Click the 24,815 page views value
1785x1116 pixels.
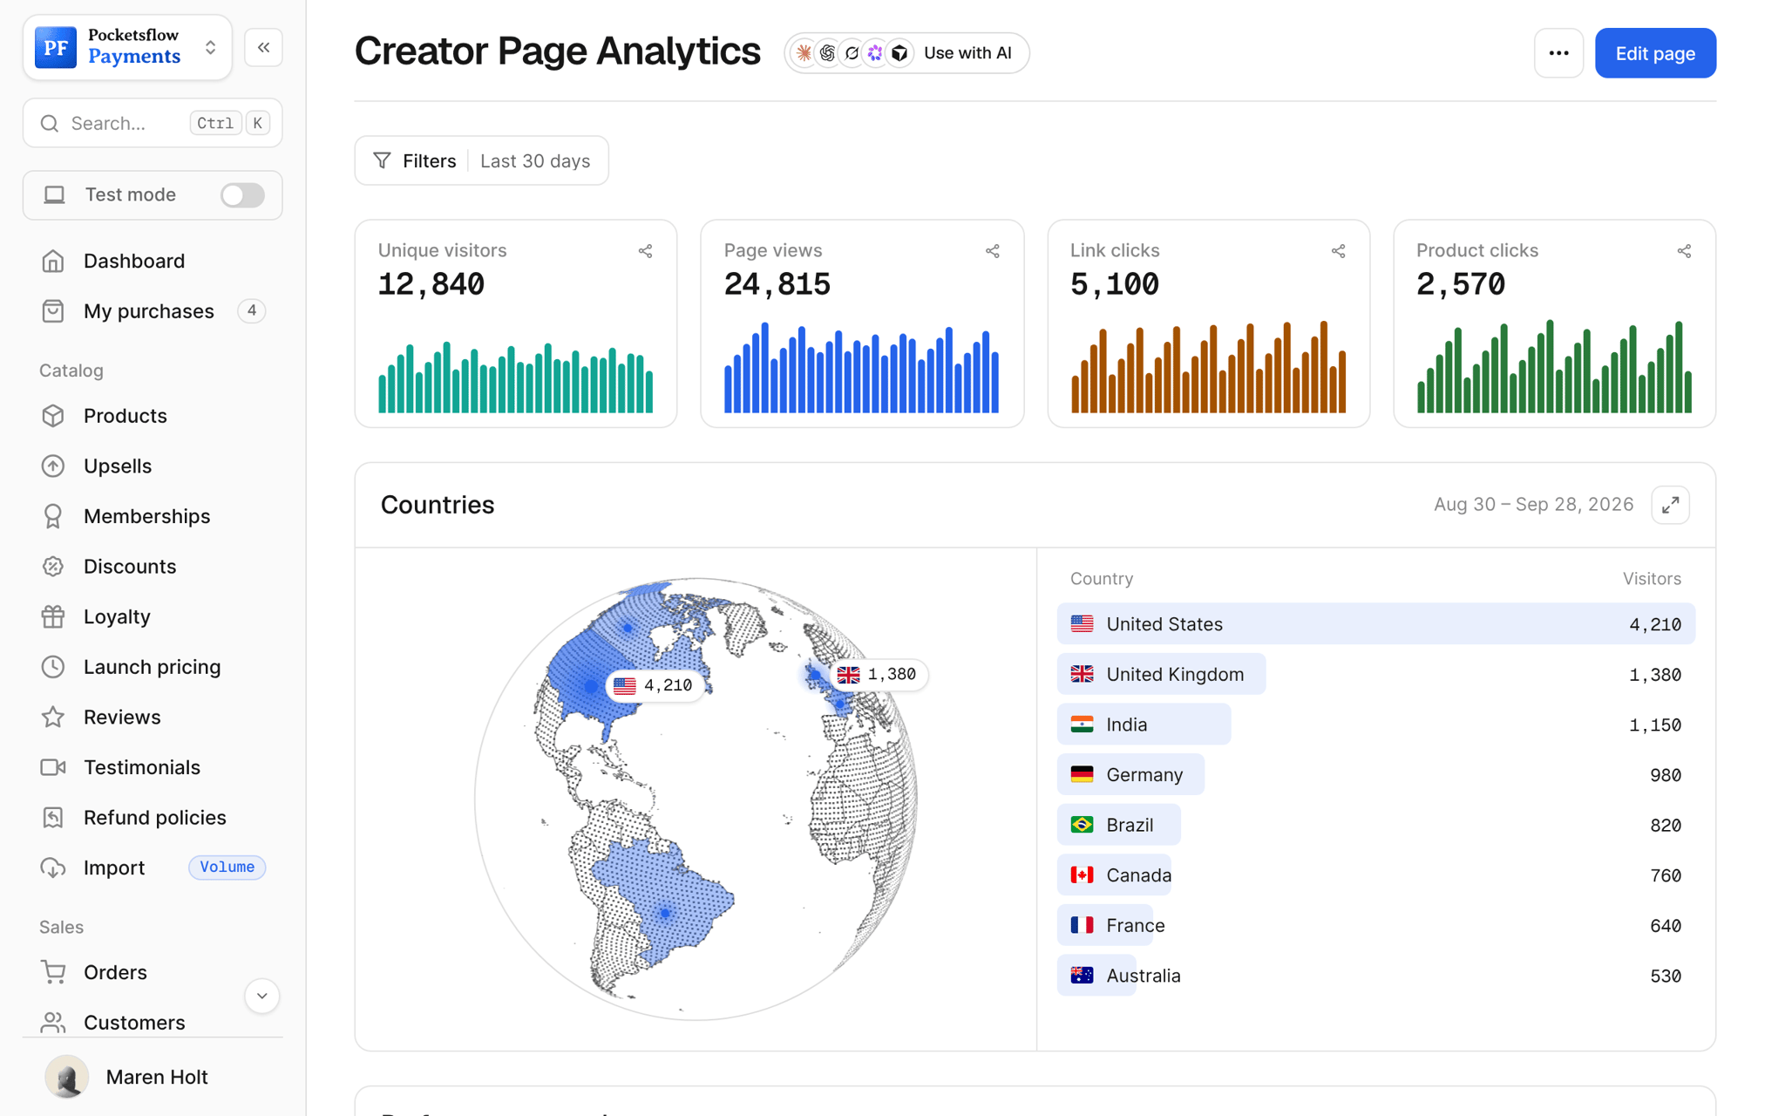tap(777, 284)
